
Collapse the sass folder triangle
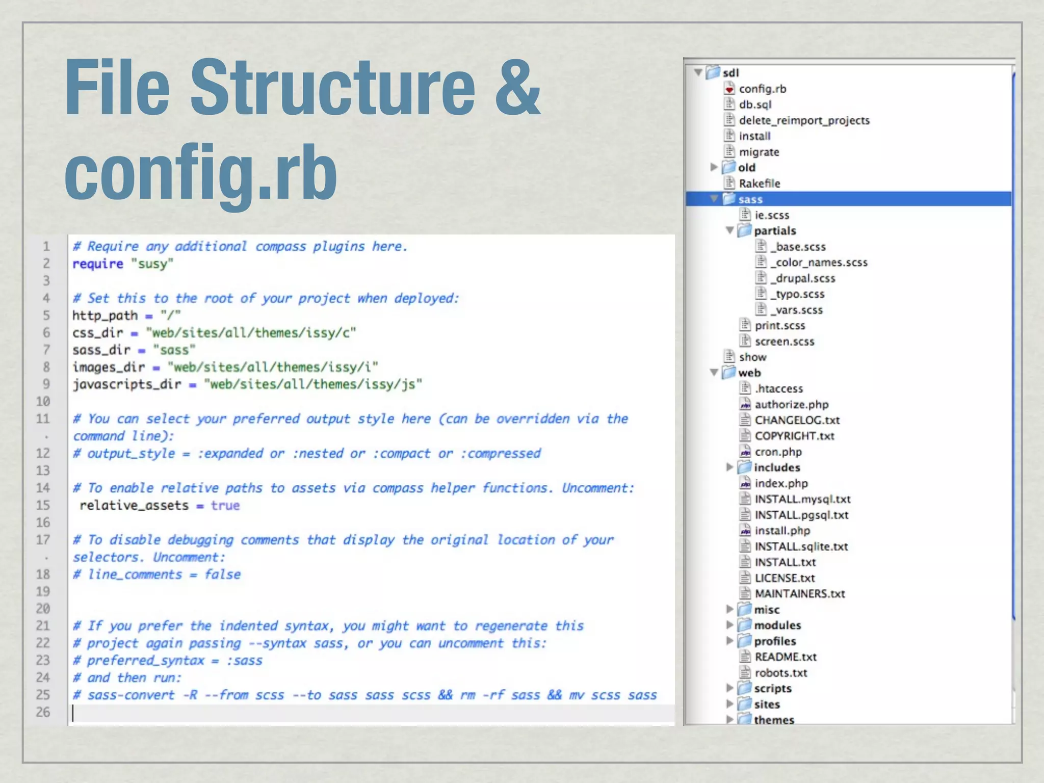click(x=714, y=198)
